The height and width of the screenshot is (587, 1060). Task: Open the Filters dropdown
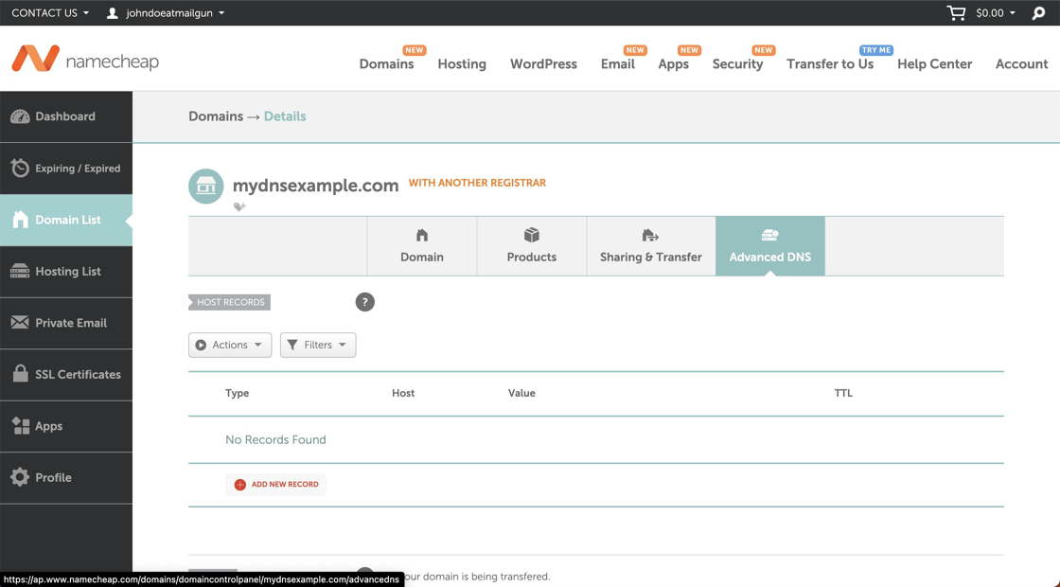(x=318, y=345)
